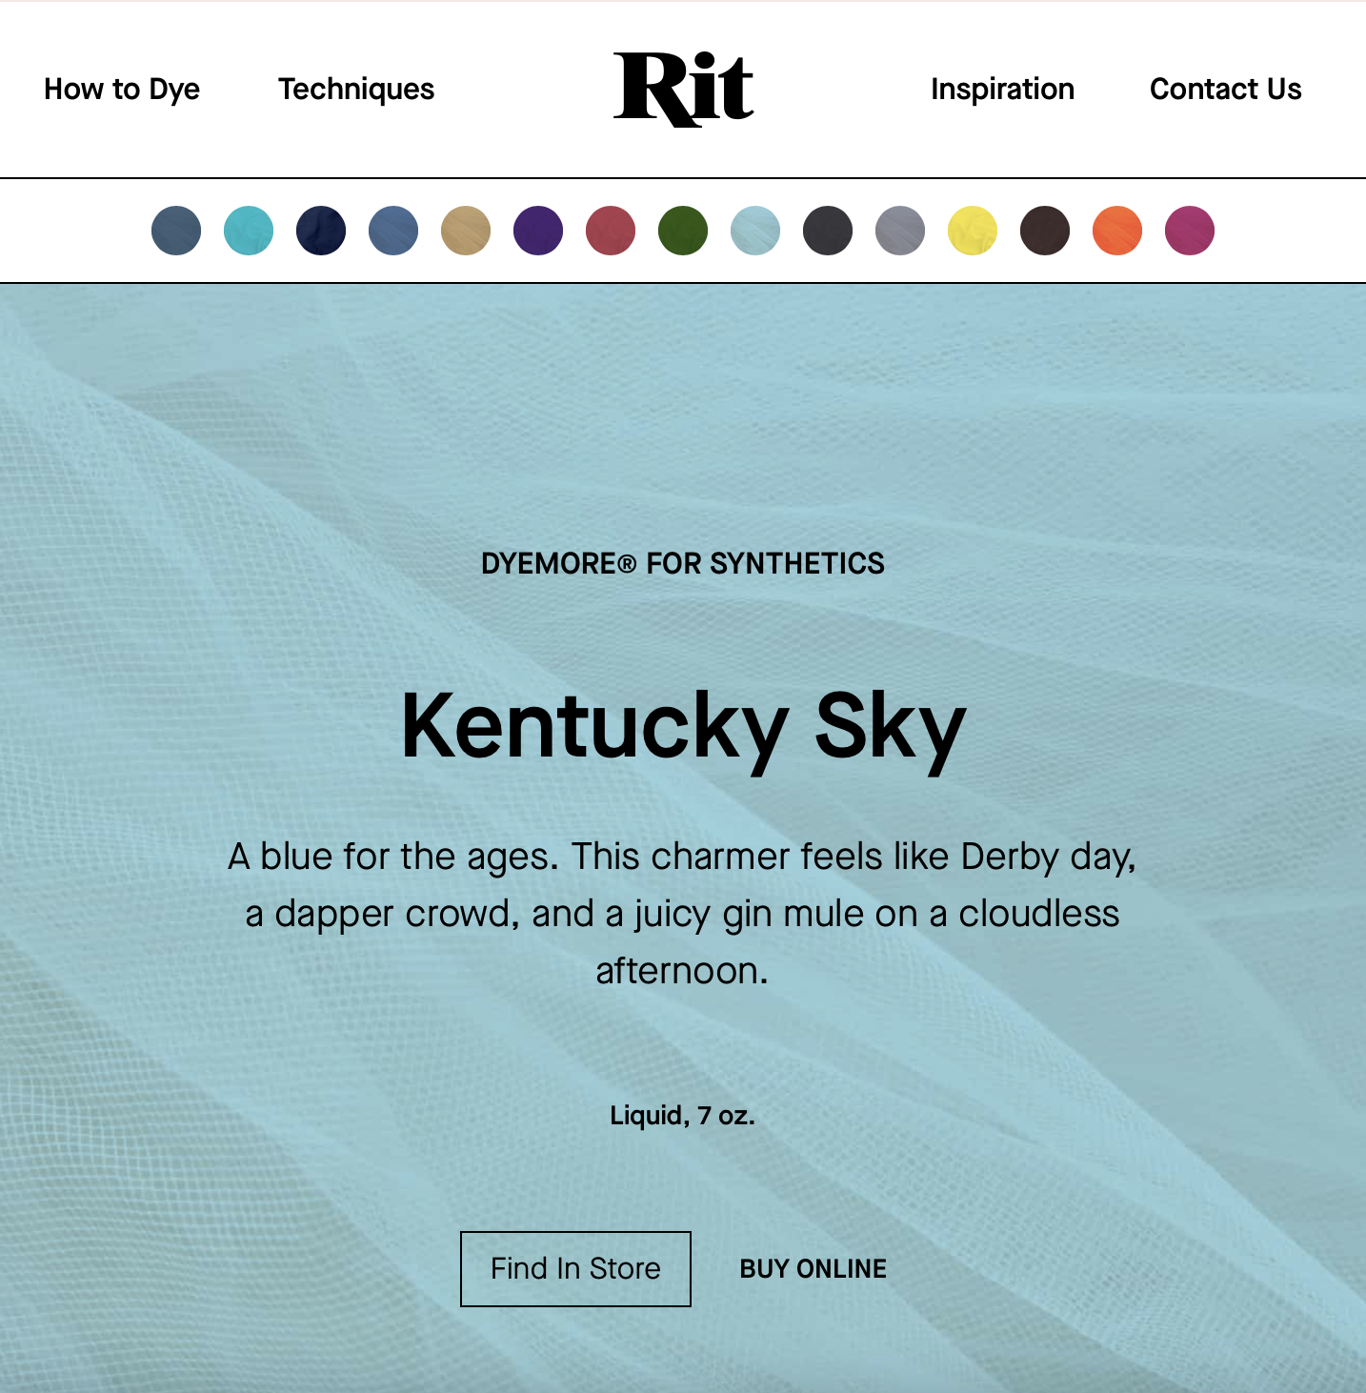The width and height of the screenshot is (1366, 1393).
Task: Select the slate blue swatch left of turquoise
Action: pyautogui.click(x=176, y=231)
